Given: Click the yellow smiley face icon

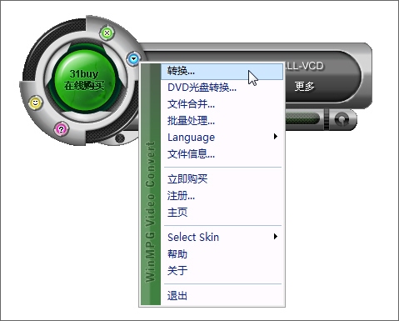Looking at the screenshot, I should (x=35, y=103).
